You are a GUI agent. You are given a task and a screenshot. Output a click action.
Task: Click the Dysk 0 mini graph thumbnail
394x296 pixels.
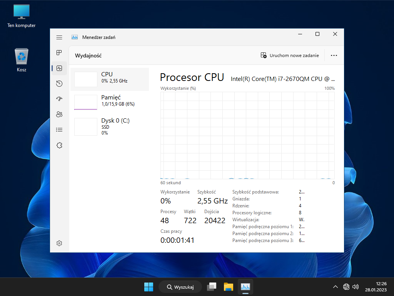point(86,126)
